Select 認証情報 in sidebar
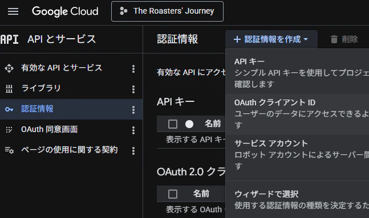Viewport: 369px width, 218px height. click(x=37, y=109)
